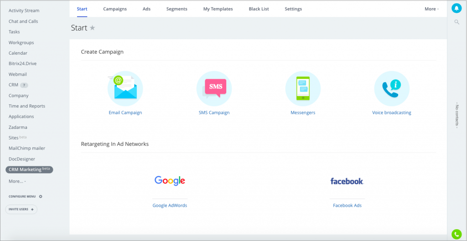Open Zadarma in sidebar
Viewport: 467px width, 241px height.
coord(18,128)
